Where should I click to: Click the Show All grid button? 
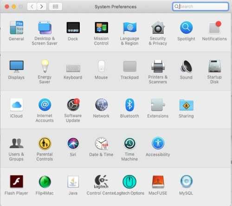pyautogui.click(x=56, y=6)
